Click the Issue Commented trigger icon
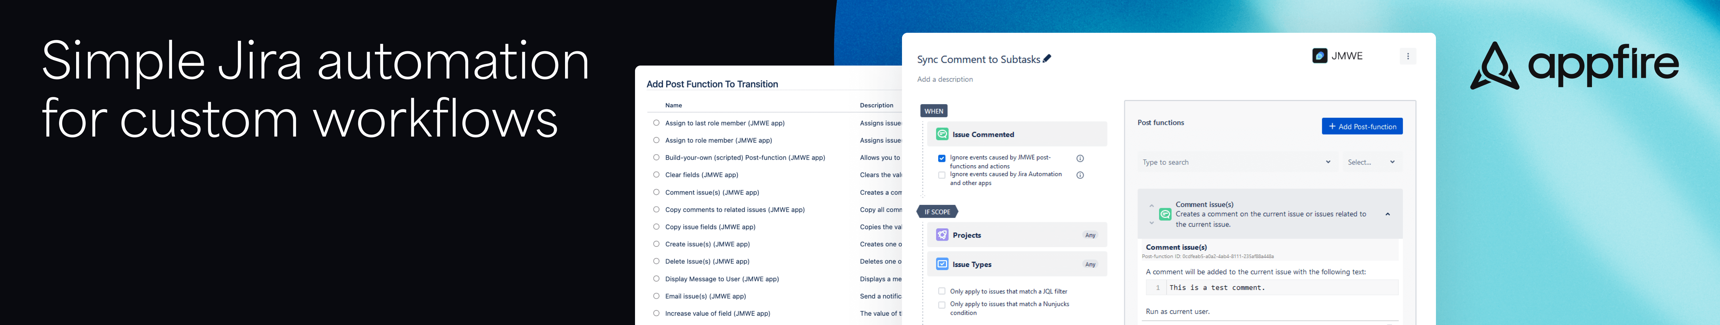Image resolution: width=1720 pixels, height=325 pixels. tap(942, 133)
